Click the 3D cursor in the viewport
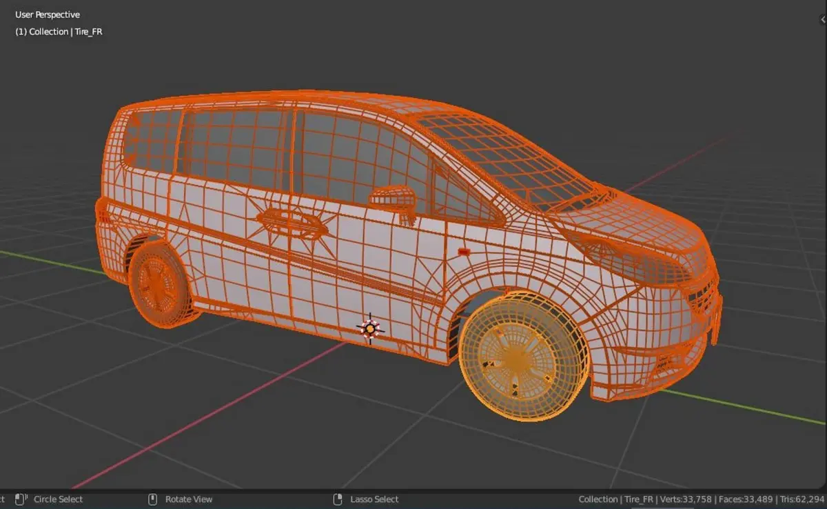Viewport: 827px width, 509px height. tap(370, 329)
